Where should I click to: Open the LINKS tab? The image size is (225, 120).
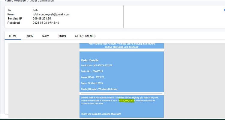(62, 36)
